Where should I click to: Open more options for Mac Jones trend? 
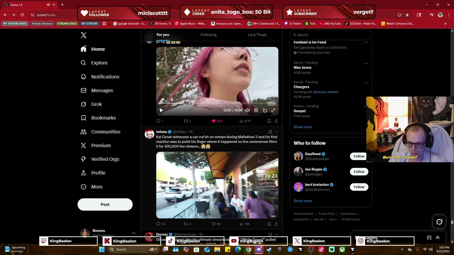tap(366, 63)
